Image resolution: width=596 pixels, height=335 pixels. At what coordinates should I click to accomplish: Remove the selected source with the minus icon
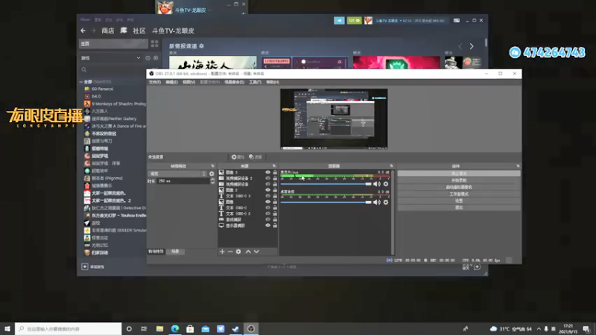pyautogui.click(x=230, y=252)
